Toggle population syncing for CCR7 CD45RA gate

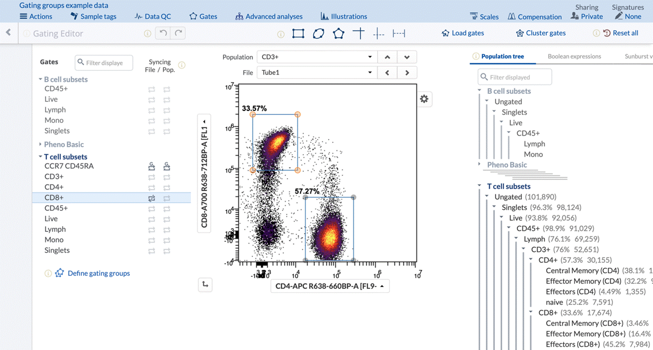click(x=167, y=167)
